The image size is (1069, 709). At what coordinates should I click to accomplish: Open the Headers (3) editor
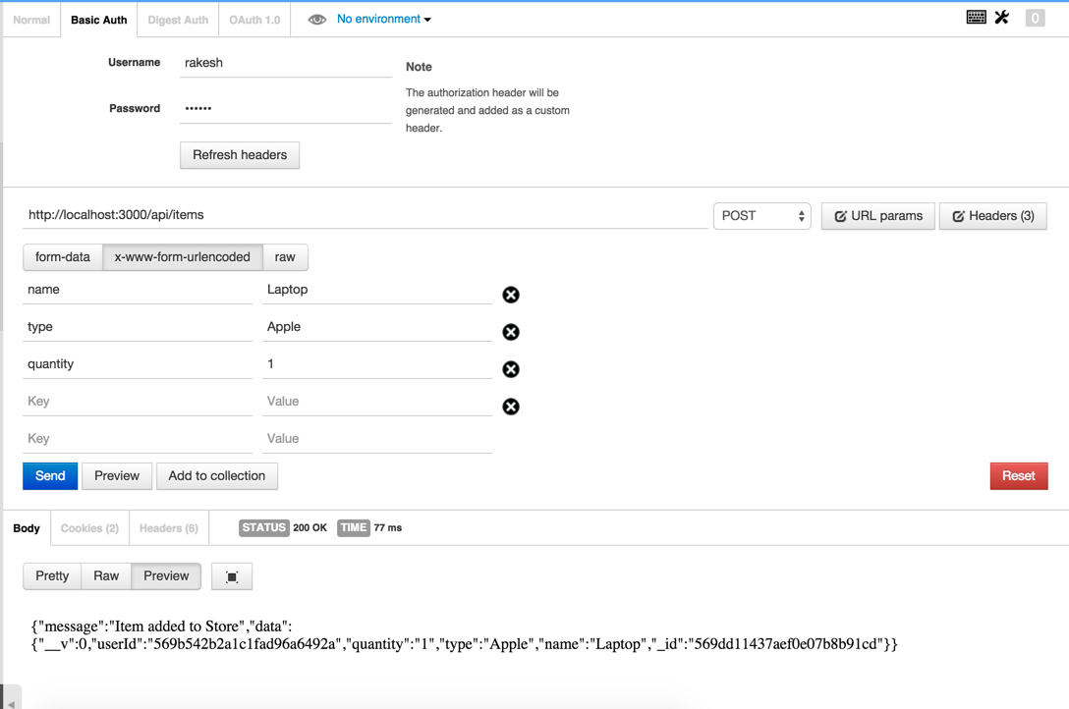point(993,216)
